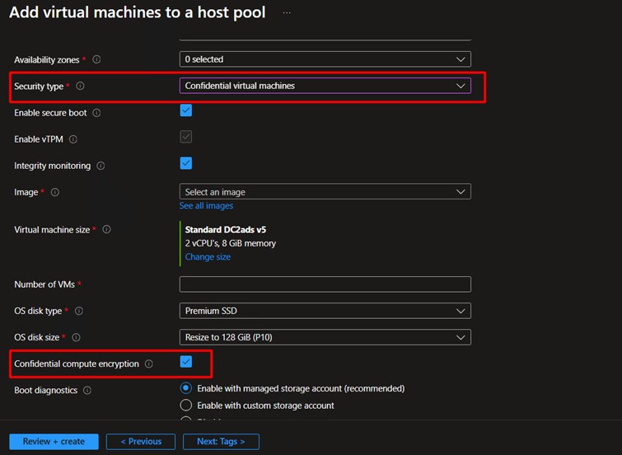
Task: Click info icon beside Security type
Action: click(x=80, y=86)
